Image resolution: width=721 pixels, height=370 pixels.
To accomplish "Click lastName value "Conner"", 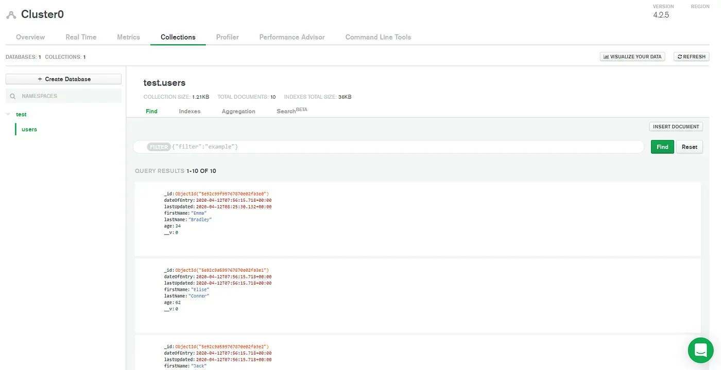I will point(199,296).
